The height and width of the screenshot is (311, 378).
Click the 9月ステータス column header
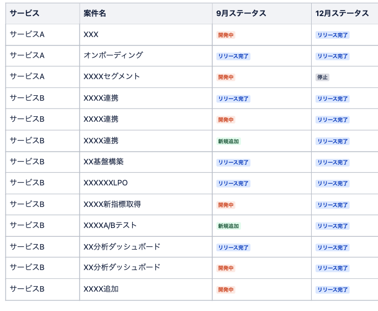coord(262,13)
